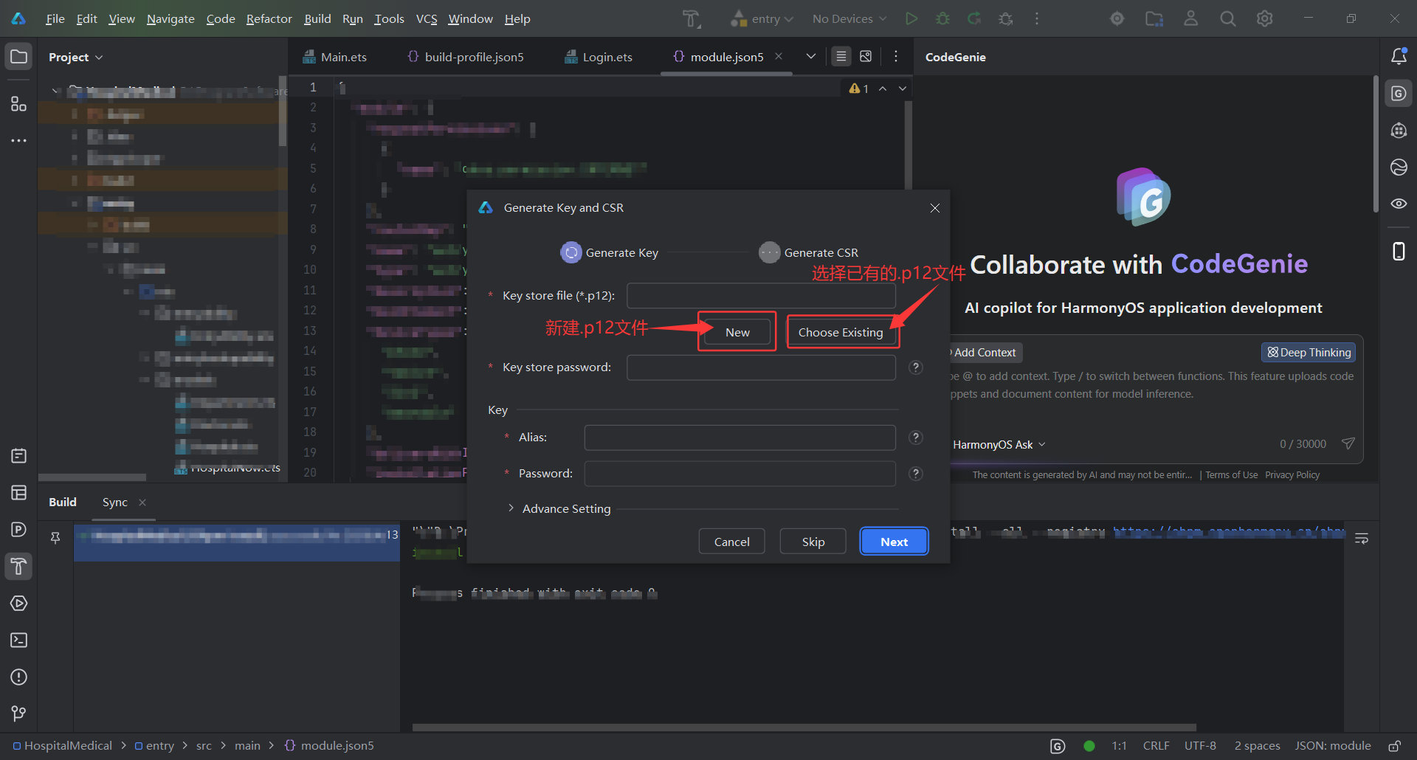This screenshot has width=1417, height=760.
Task: Run the entry configuration
Action: coord(911,18)
